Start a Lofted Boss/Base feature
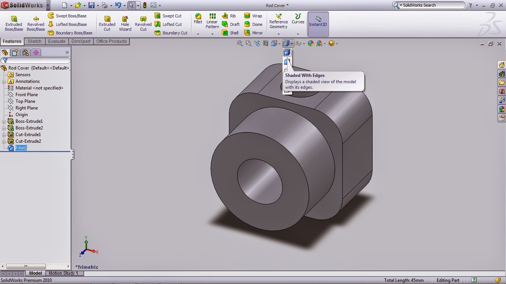The height and width of the screenshot is (284, 506). (x=67, y=24)
